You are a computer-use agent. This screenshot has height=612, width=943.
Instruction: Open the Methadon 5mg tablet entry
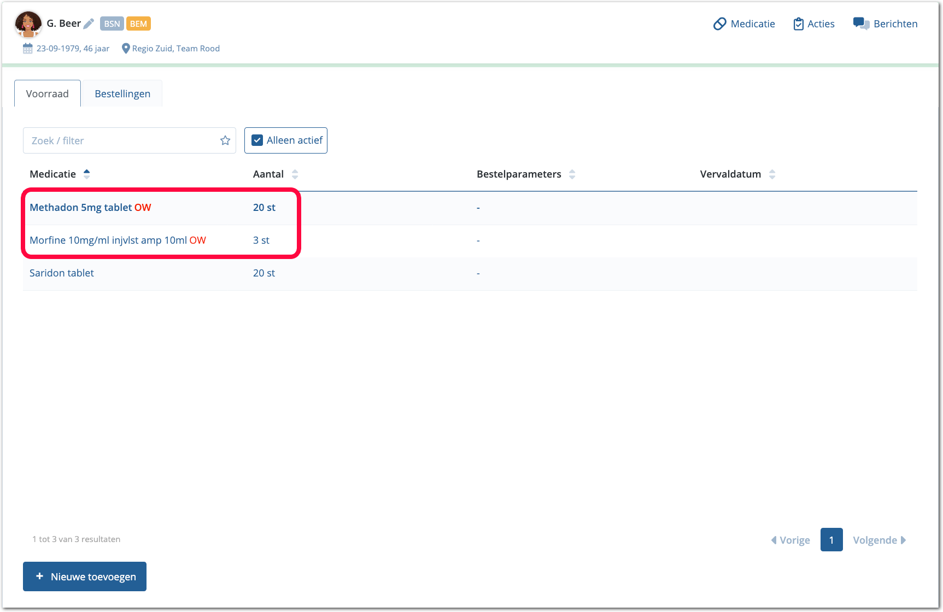coord(80,208)
